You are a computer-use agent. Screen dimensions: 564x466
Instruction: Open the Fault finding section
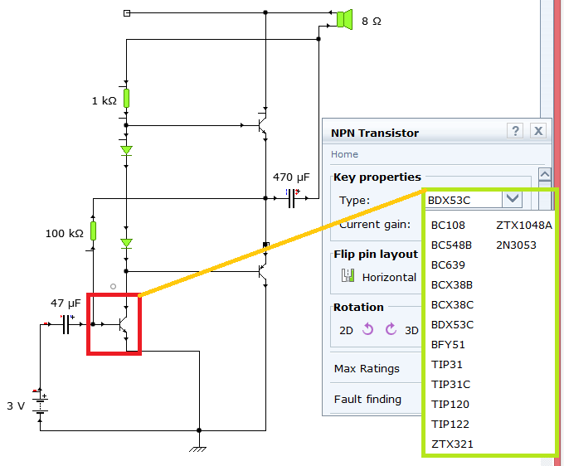367,399
